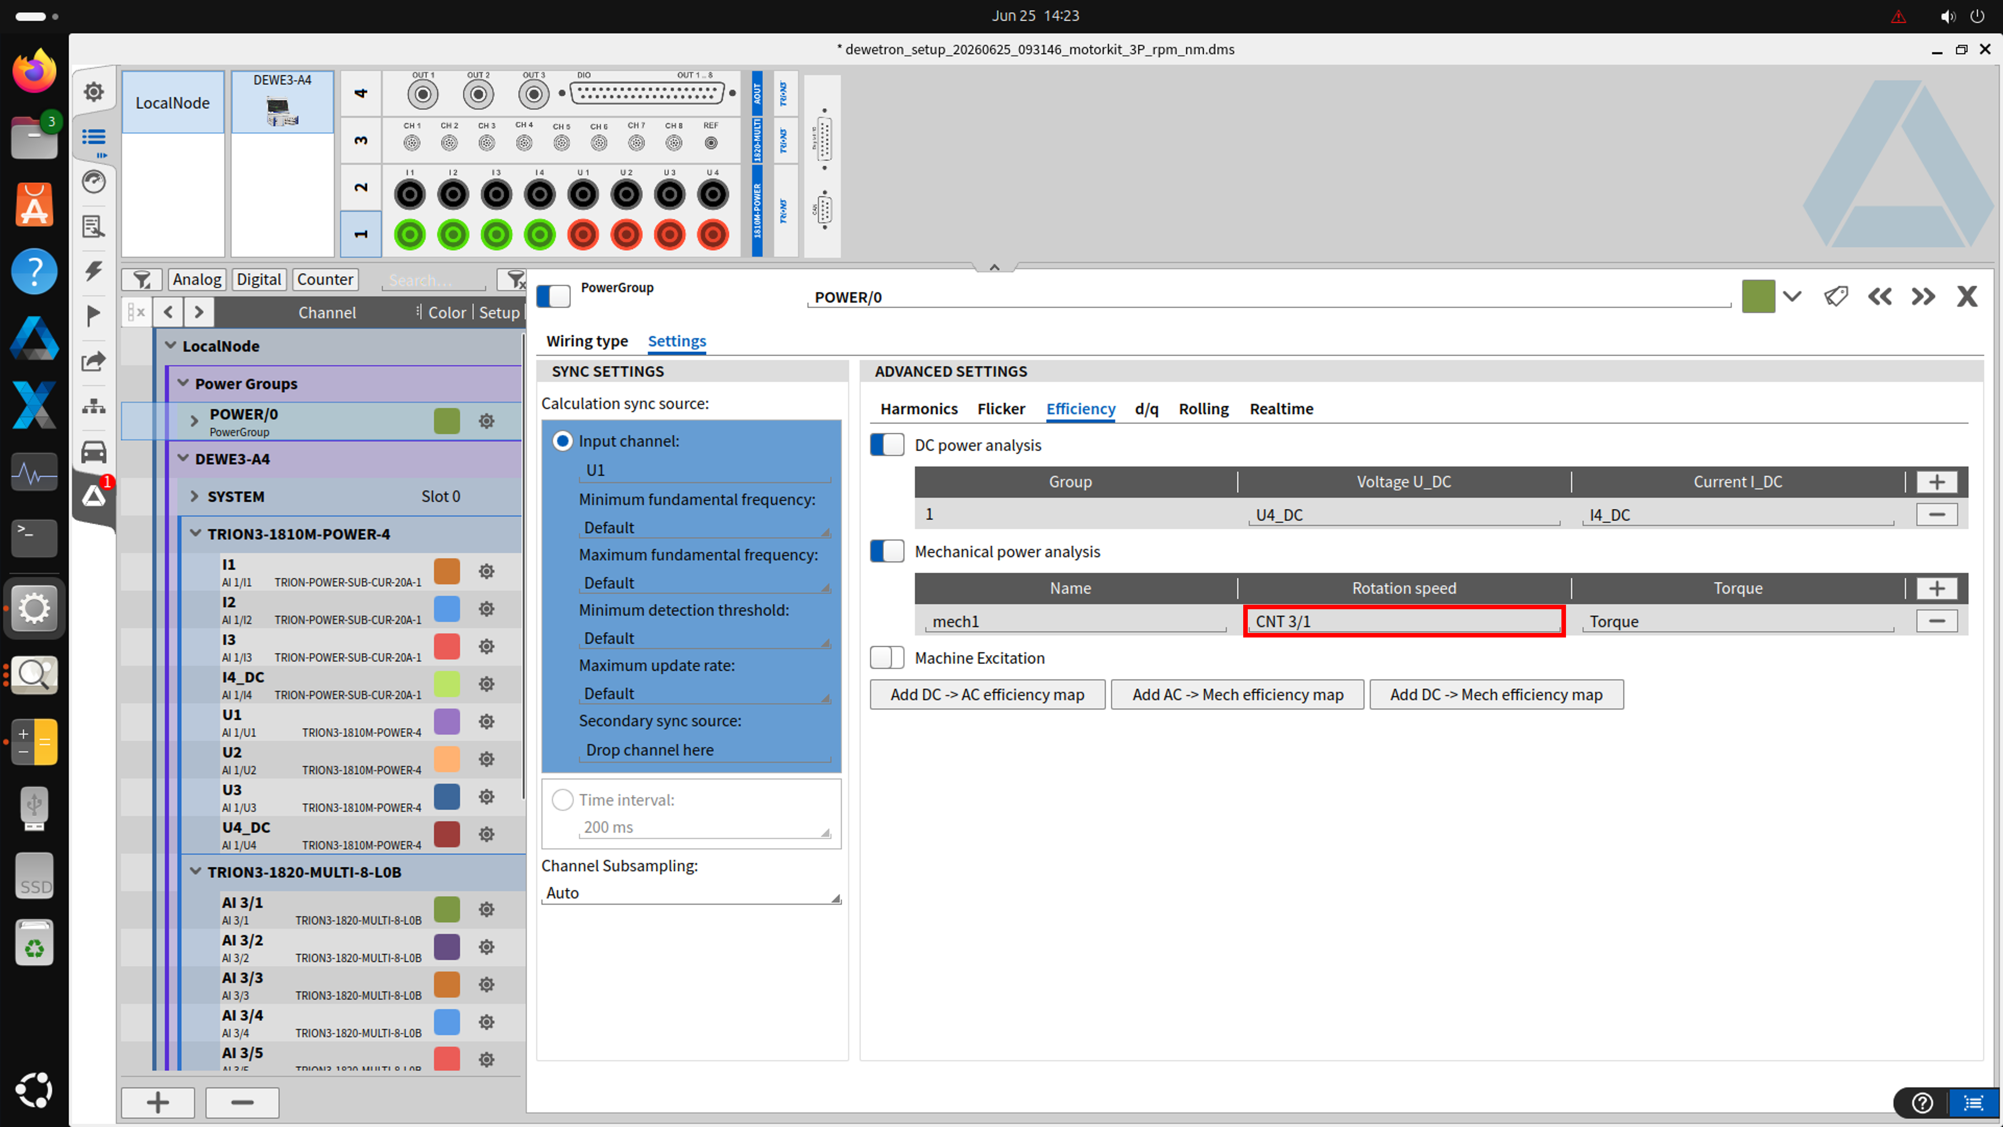
Task: Open the d/q advanced tab
Action: 1146,409
